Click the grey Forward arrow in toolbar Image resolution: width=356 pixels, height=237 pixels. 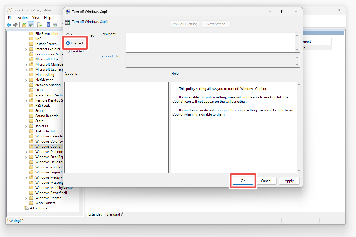[x=15, y=25]
